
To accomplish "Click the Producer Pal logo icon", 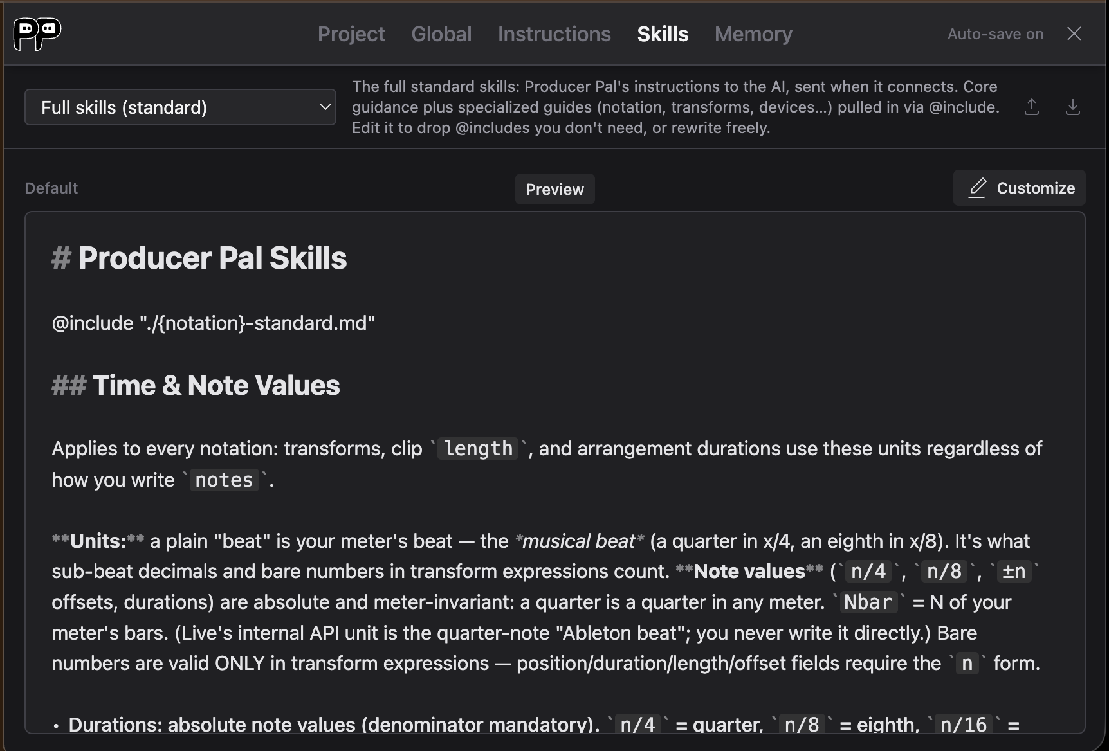I will (37, 33).
